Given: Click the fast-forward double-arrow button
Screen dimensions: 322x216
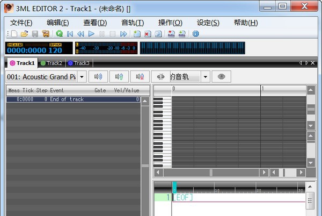Looking at the screenshot, I should point(123,34).
